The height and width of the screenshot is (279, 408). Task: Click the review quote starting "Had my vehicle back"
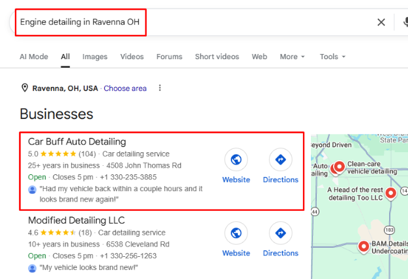tap(121, 194)
